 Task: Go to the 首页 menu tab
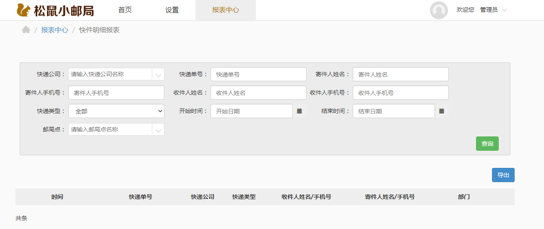125,10
